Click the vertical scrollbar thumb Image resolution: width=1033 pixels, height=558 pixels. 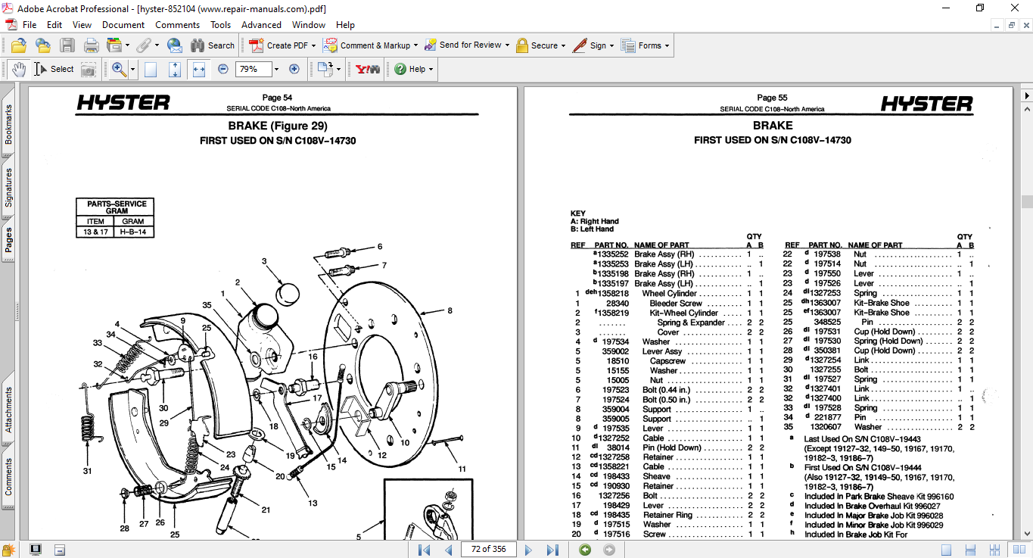1026,201
